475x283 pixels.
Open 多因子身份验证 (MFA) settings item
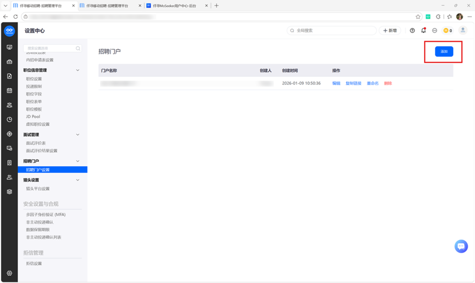click(x=46, y=215)
